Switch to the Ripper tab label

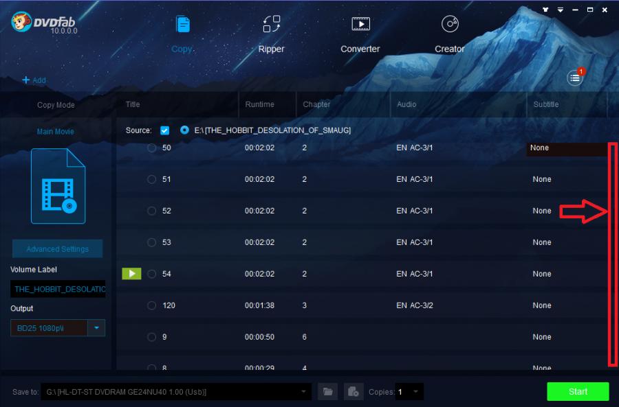tap(271, 49)
